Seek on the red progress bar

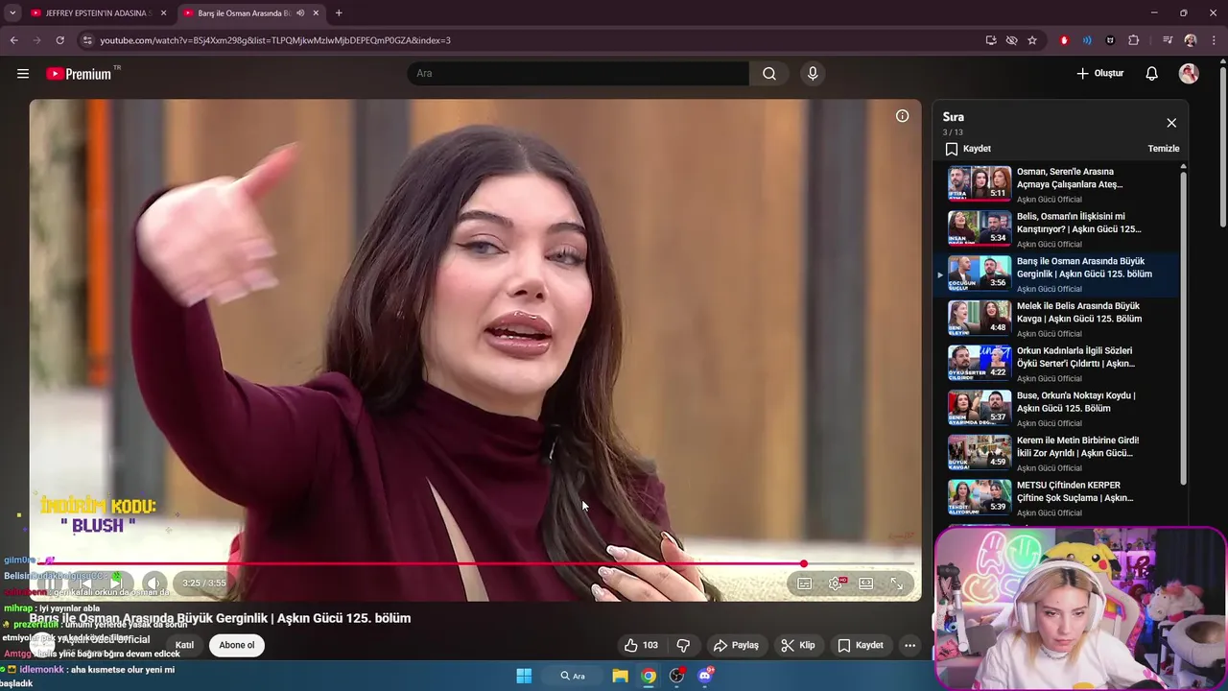[x=476, y=564]
